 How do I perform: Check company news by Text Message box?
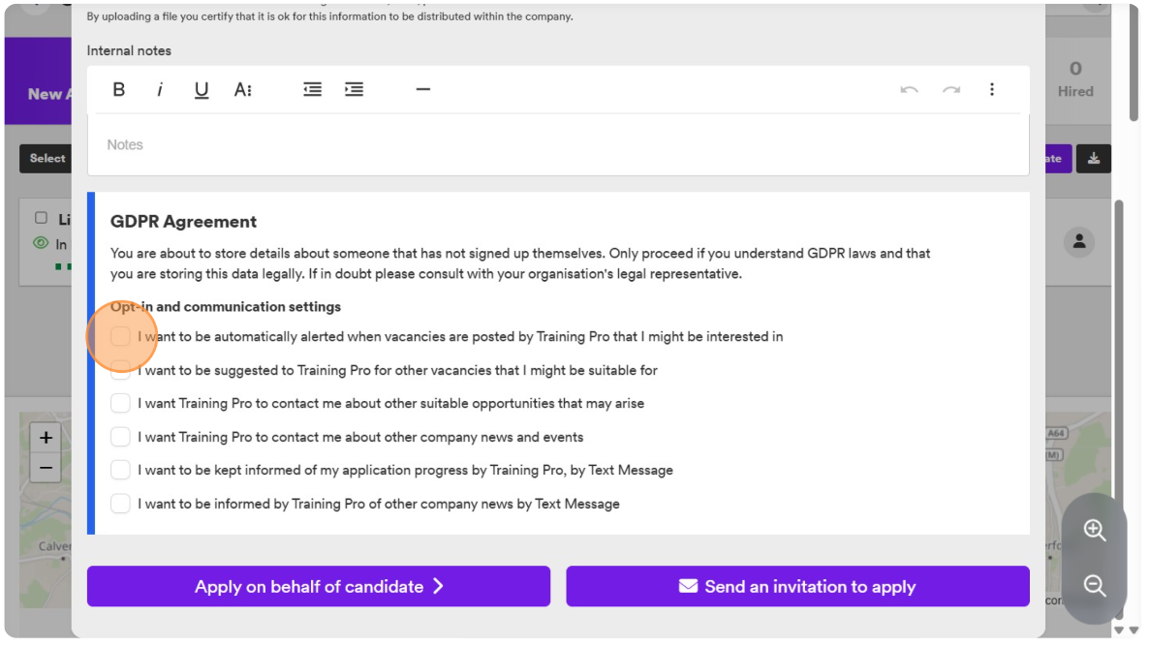120,504
